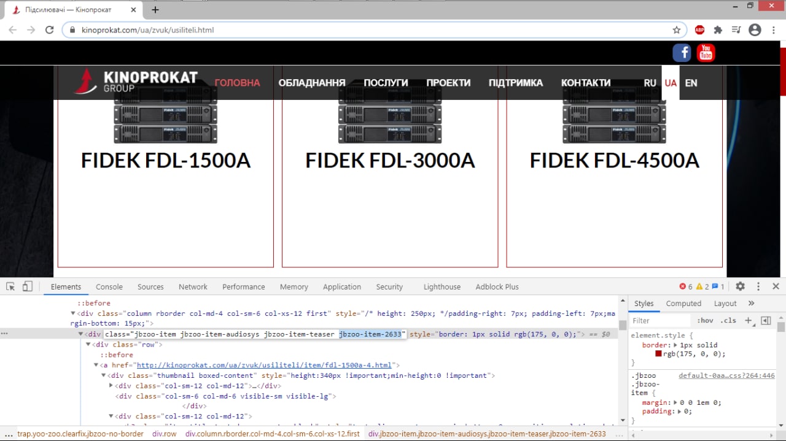Viewport: 786px width, 441px height.
Task: Toggle the .cls classes panel
Action: pyautogui.click(x=728, y=320)
